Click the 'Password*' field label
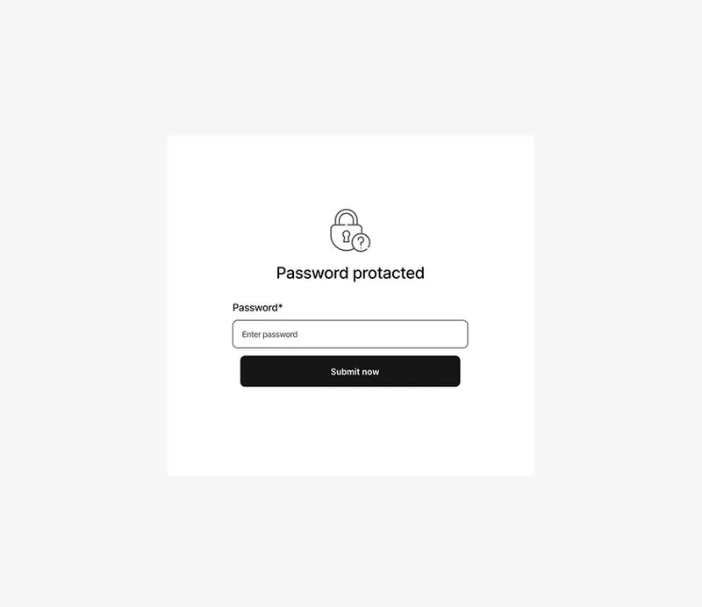 tap(257, 308)
